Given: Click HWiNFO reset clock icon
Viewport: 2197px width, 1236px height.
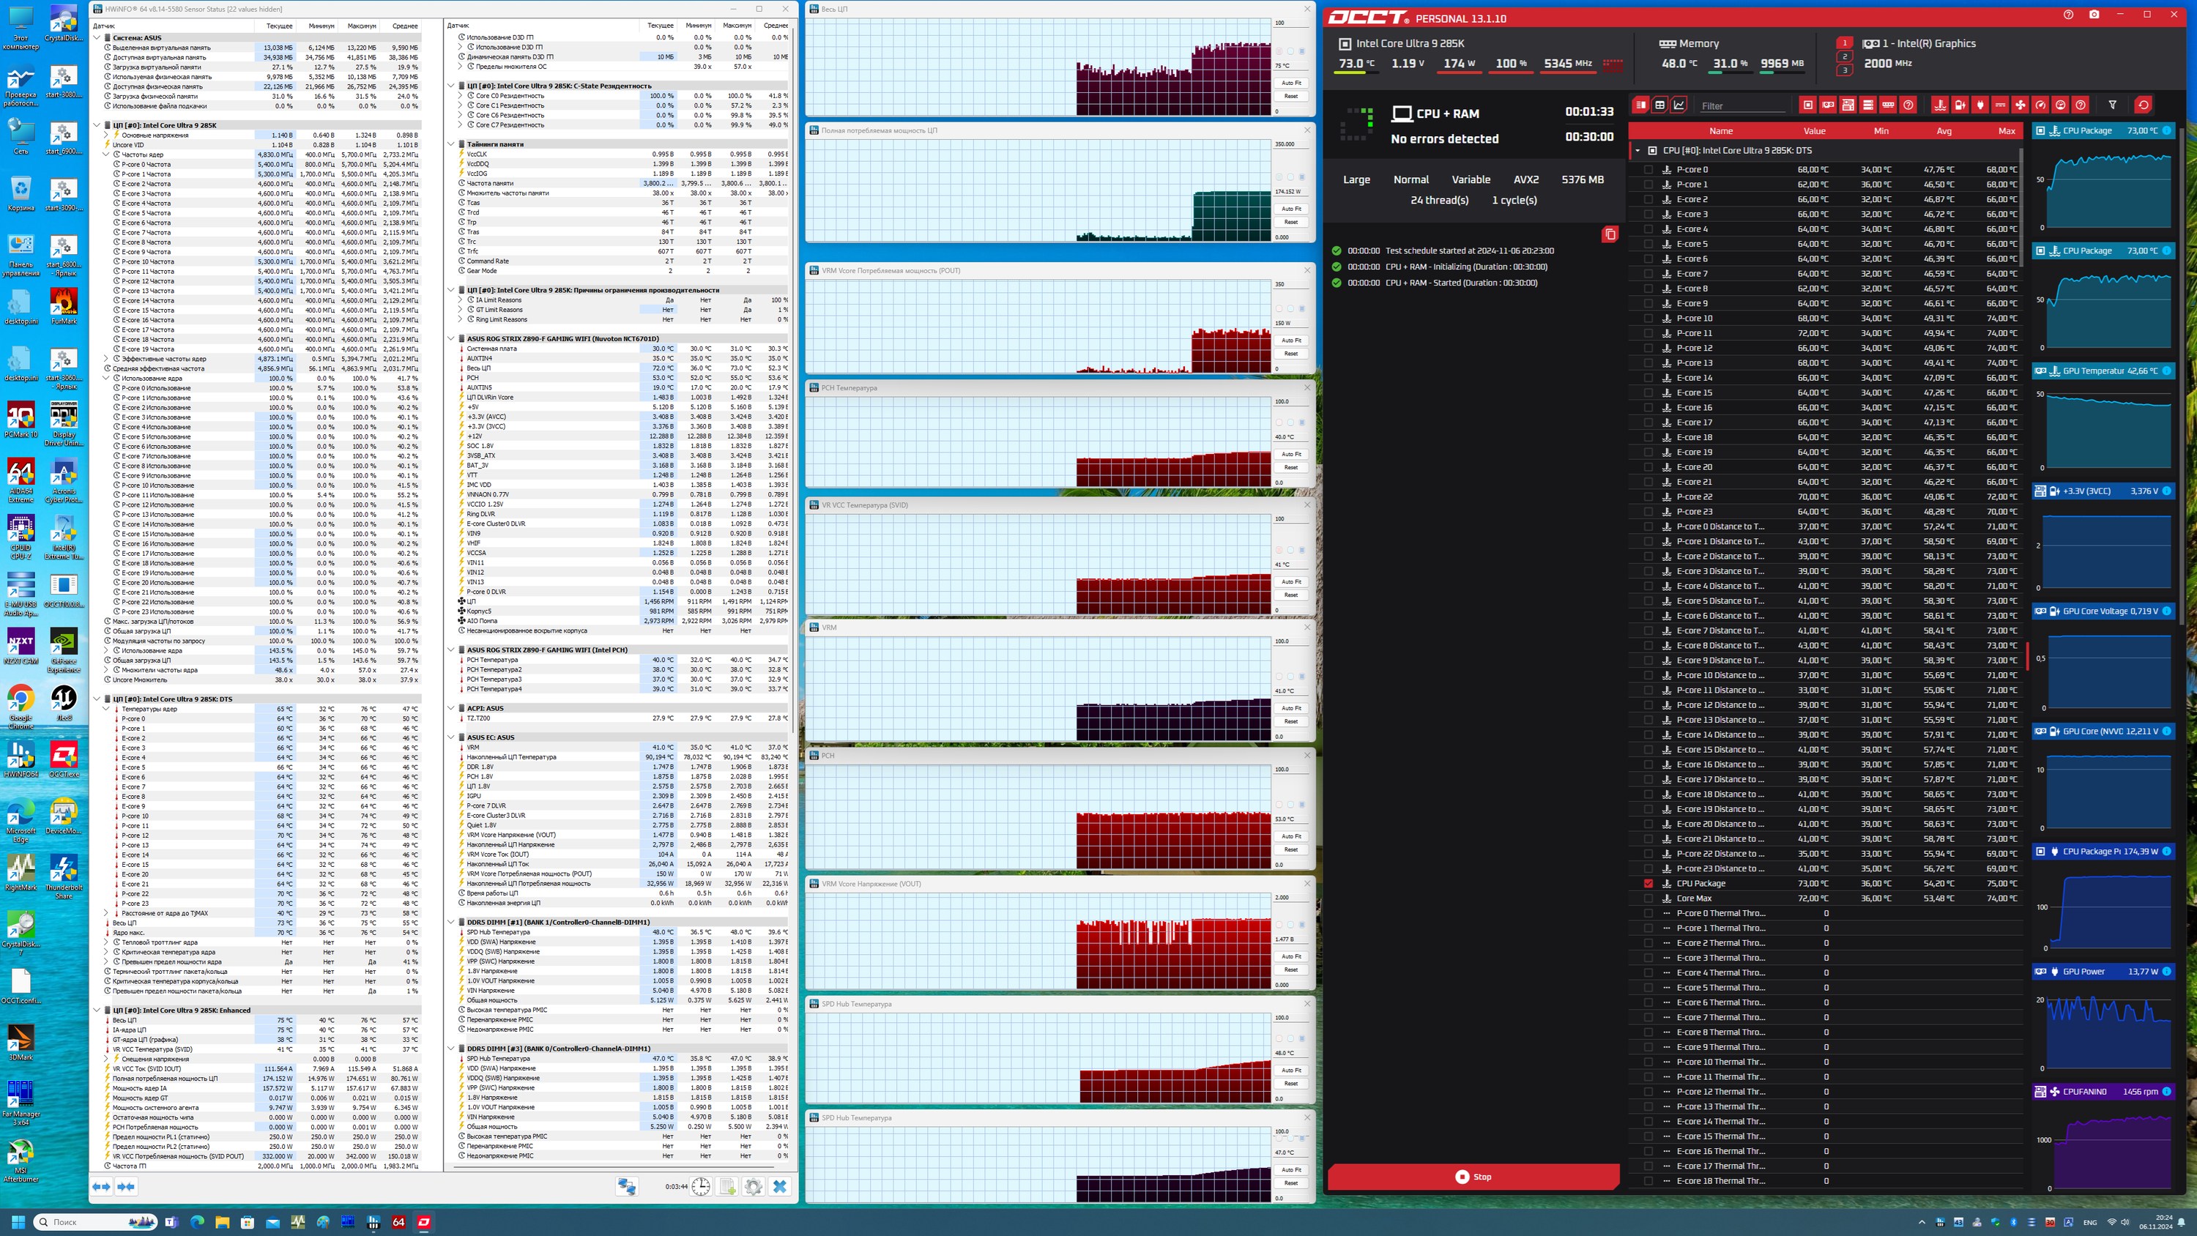Looking at the screenshot, I should click(701, 1186).
